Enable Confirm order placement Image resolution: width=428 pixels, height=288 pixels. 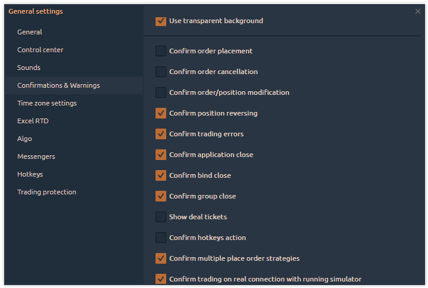pos(161,51)
